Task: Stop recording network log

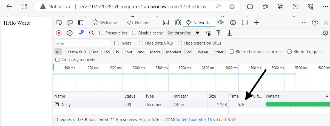Action: [x=59, y=33]
